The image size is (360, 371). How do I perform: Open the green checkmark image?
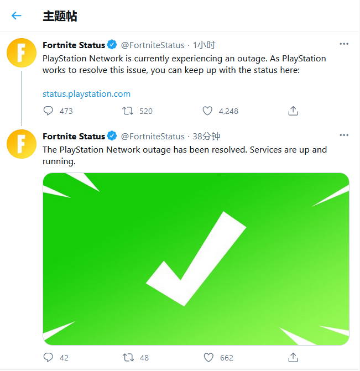196,259
